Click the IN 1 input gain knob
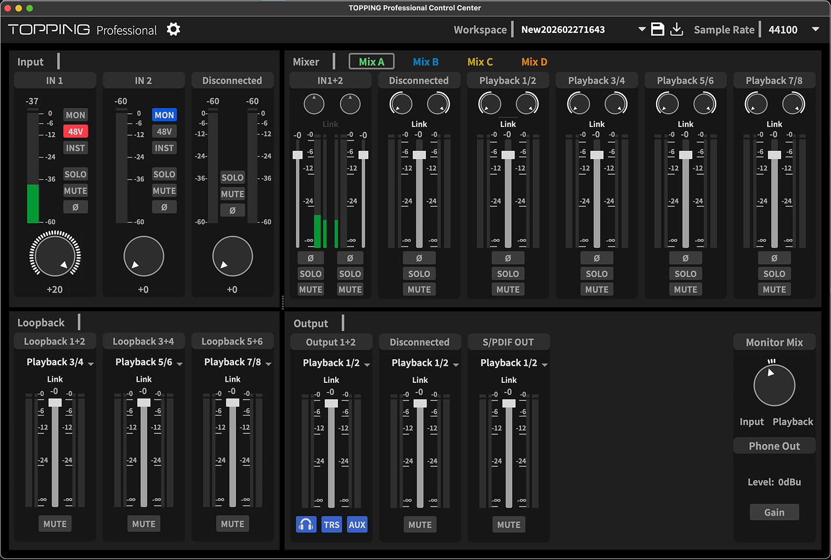 click(55, 256)
